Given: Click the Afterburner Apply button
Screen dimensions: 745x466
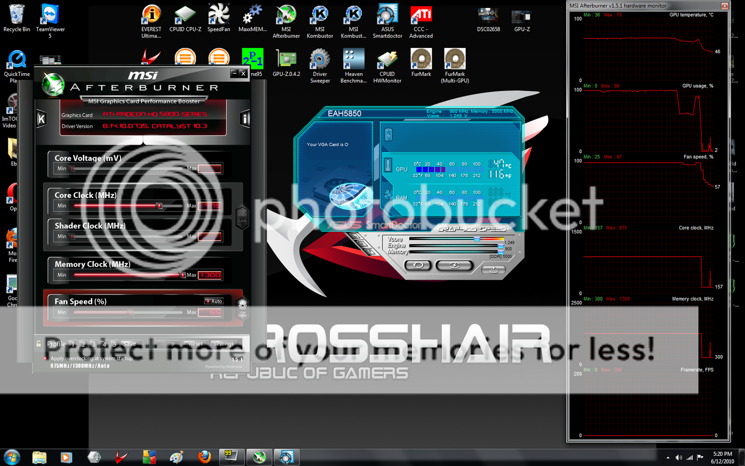Looking at the screenshot, I should 168,344.
